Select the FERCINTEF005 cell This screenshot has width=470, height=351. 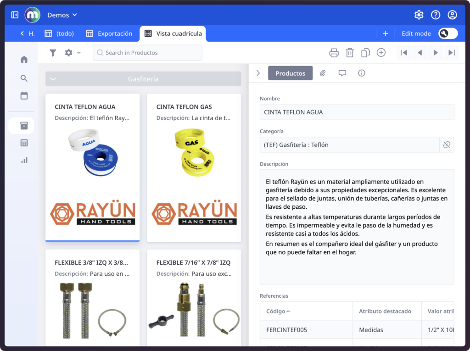point(306,330)
